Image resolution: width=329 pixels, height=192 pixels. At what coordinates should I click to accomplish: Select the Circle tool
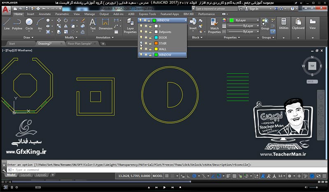29,24
